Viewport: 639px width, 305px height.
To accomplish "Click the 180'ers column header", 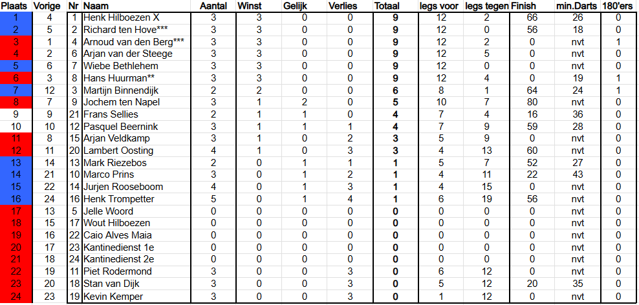I will (x=618, y=6).
